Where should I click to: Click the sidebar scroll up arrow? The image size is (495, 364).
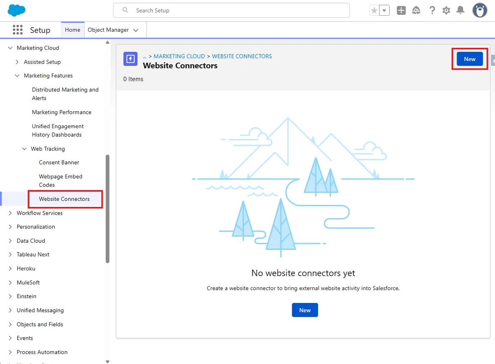click(108, 42)
